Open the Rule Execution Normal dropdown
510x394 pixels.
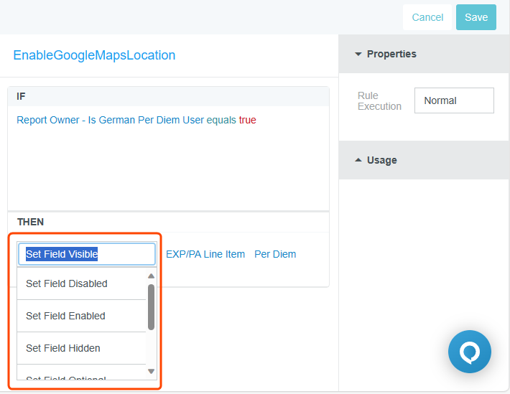tap(453, 100)
